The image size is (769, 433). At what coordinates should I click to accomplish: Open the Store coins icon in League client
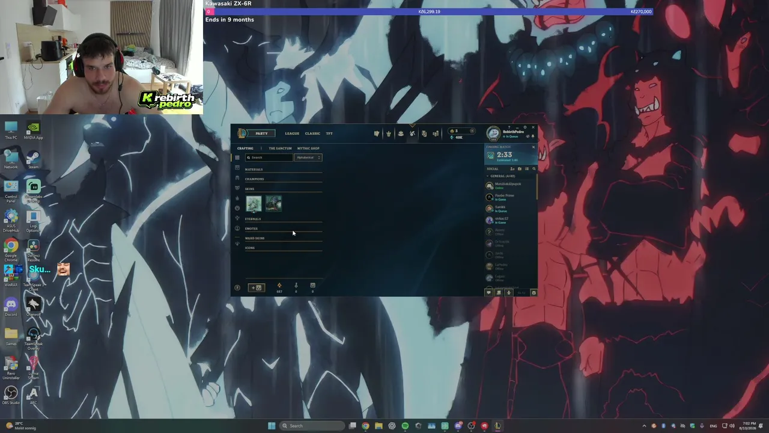[436, 134]
